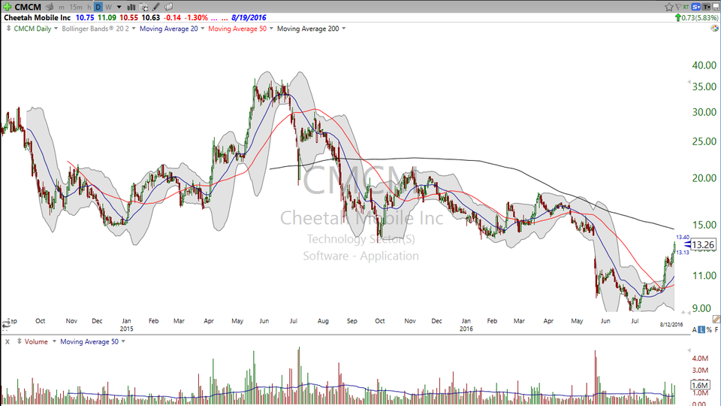This screenshot has width=721, height=406.
Task: Click the green plus add-symbol icon
Action: click(8, 7)
